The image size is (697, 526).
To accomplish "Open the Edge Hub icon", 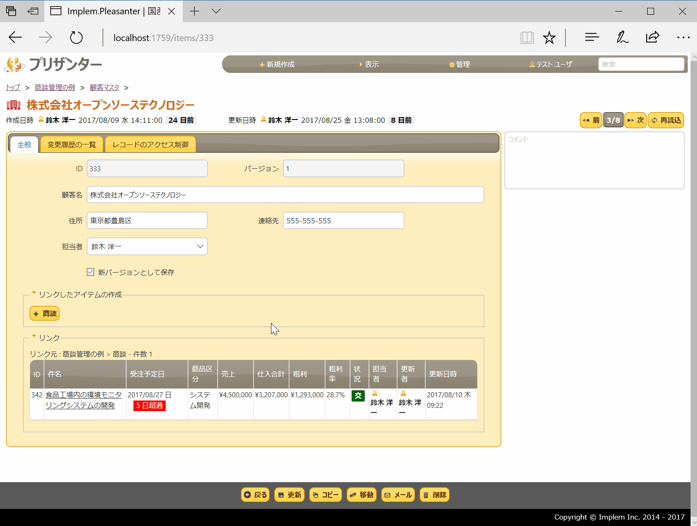I will [591, 38].
